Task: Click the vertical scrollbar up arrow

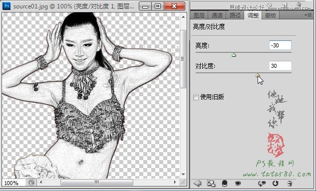Action: [x=183, y=17]
